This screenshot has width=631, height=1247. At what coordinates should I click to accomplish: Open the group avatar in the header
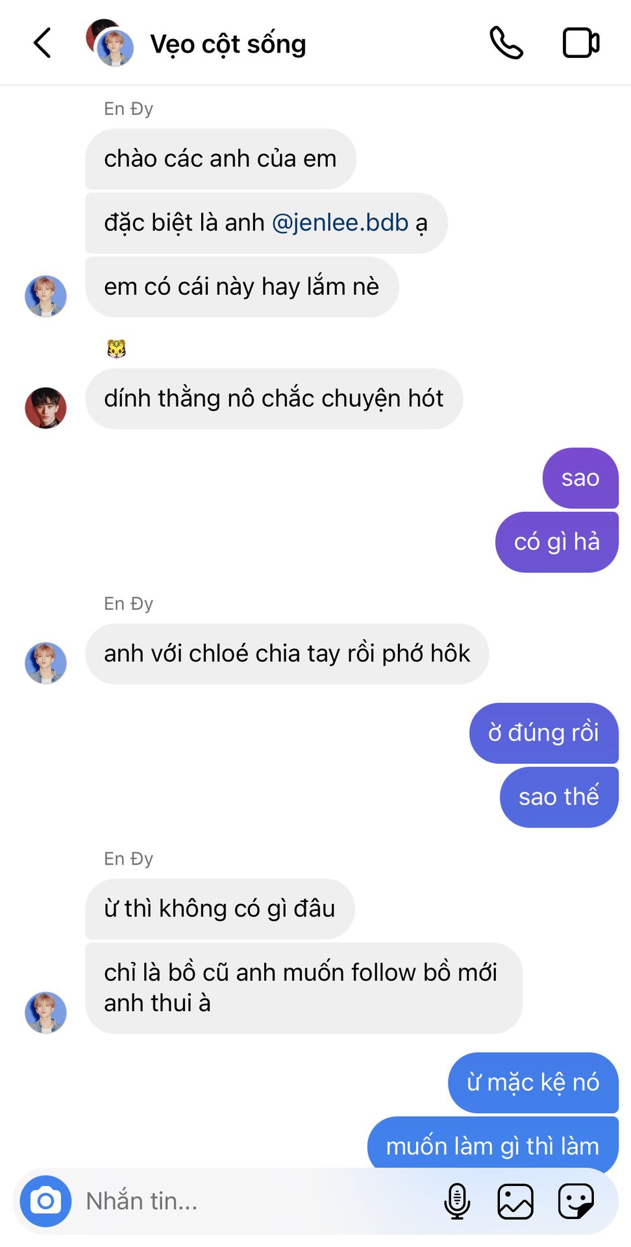click(110, 44)
